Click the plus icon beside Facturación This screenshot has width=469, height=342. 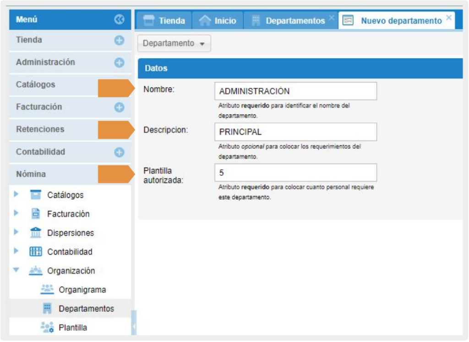[x=119, y=107]
